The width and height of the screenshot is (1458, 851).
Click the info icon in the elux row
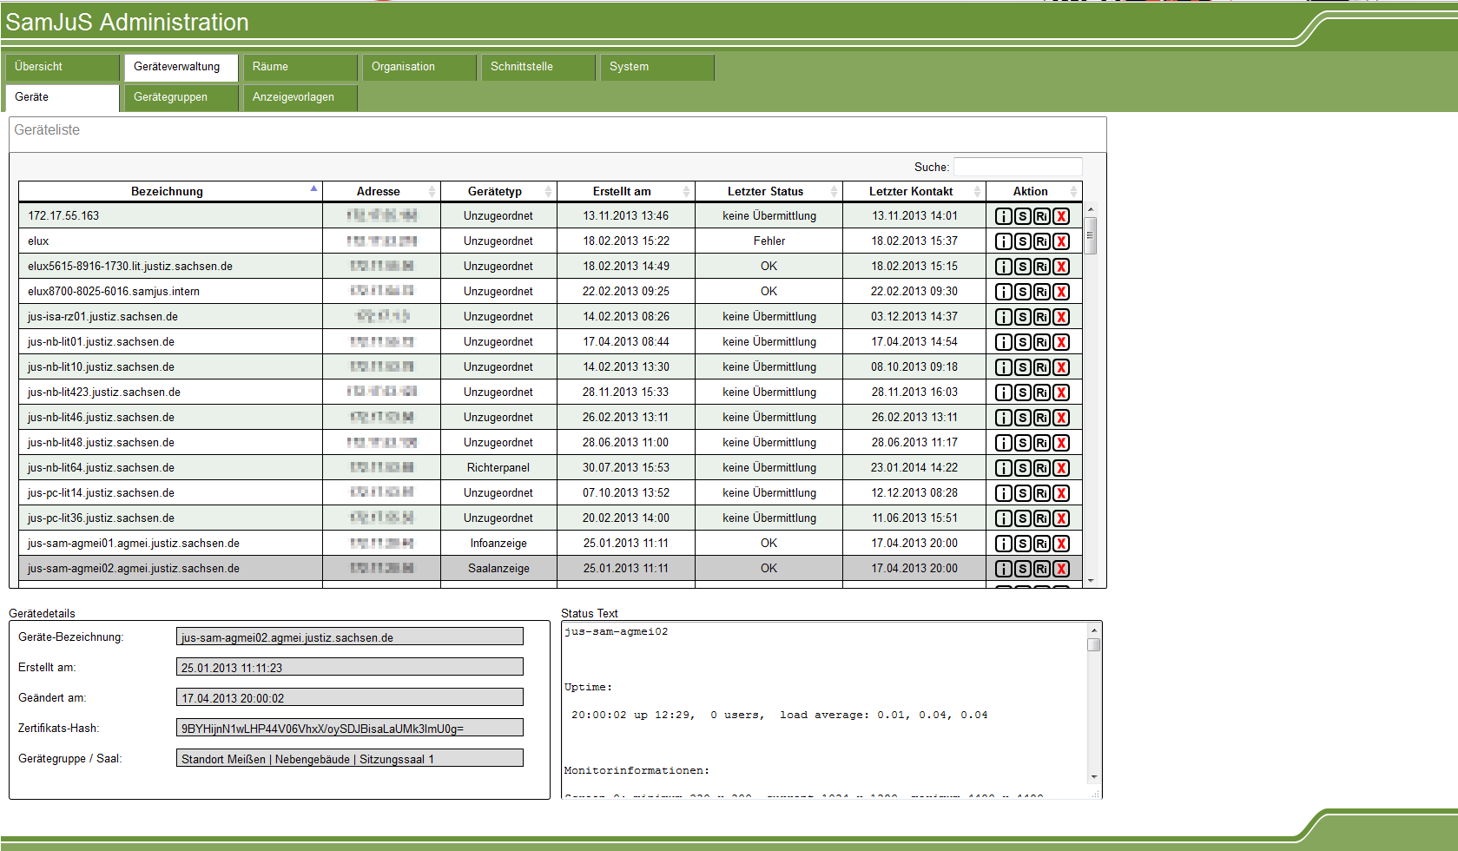coord(1003,241)
